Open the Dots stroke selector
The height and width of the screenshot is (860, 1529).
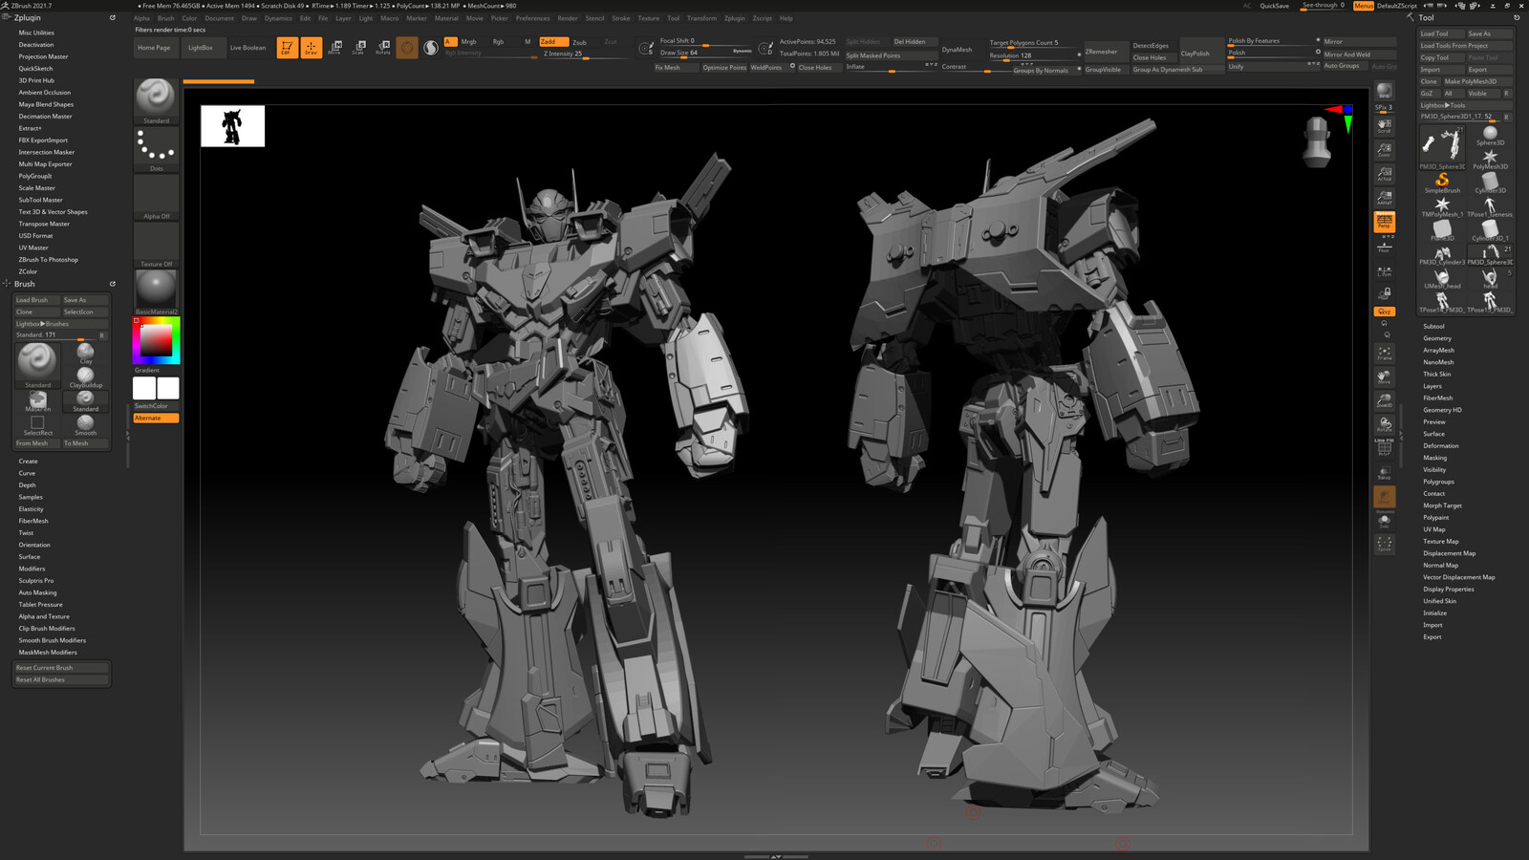click(156, 150)
